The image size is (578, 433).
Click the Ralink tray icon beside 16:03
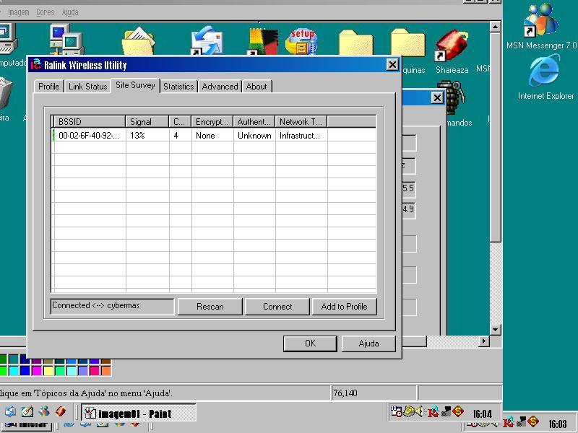point(509,422)
